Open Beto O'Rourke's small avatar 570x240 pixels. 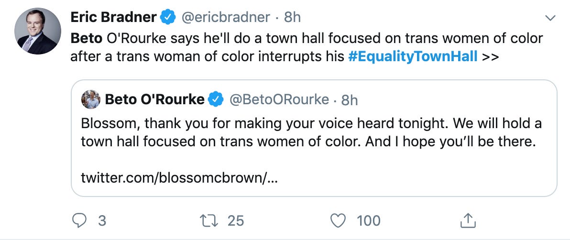91,99
